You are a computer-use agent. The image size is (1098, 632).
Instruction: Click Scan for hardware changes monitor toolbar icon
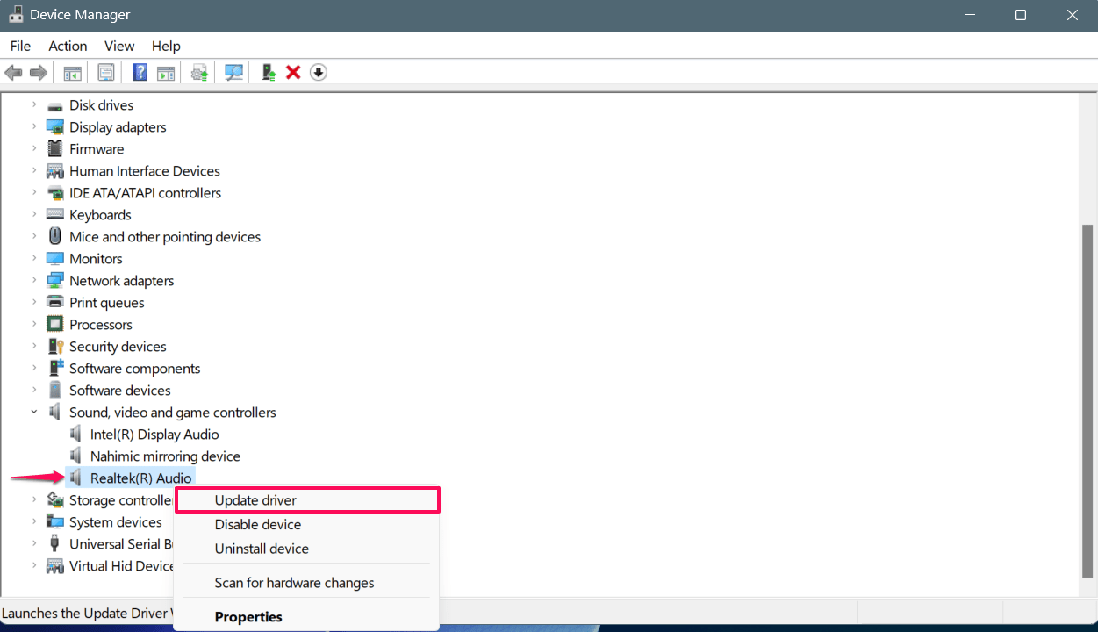tap(233, 72)
